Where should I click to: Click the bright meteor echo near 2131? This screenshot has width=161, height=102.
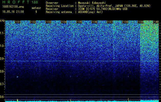(x=17, y=77)
